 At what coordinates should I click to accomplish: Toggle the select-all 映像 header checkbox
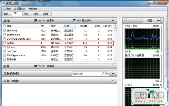point(4,26)
